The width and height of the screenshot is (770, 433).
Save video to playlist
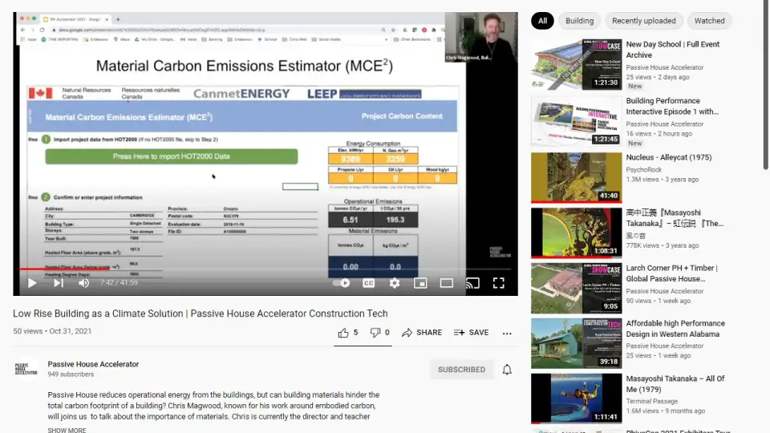pos(471,333)
